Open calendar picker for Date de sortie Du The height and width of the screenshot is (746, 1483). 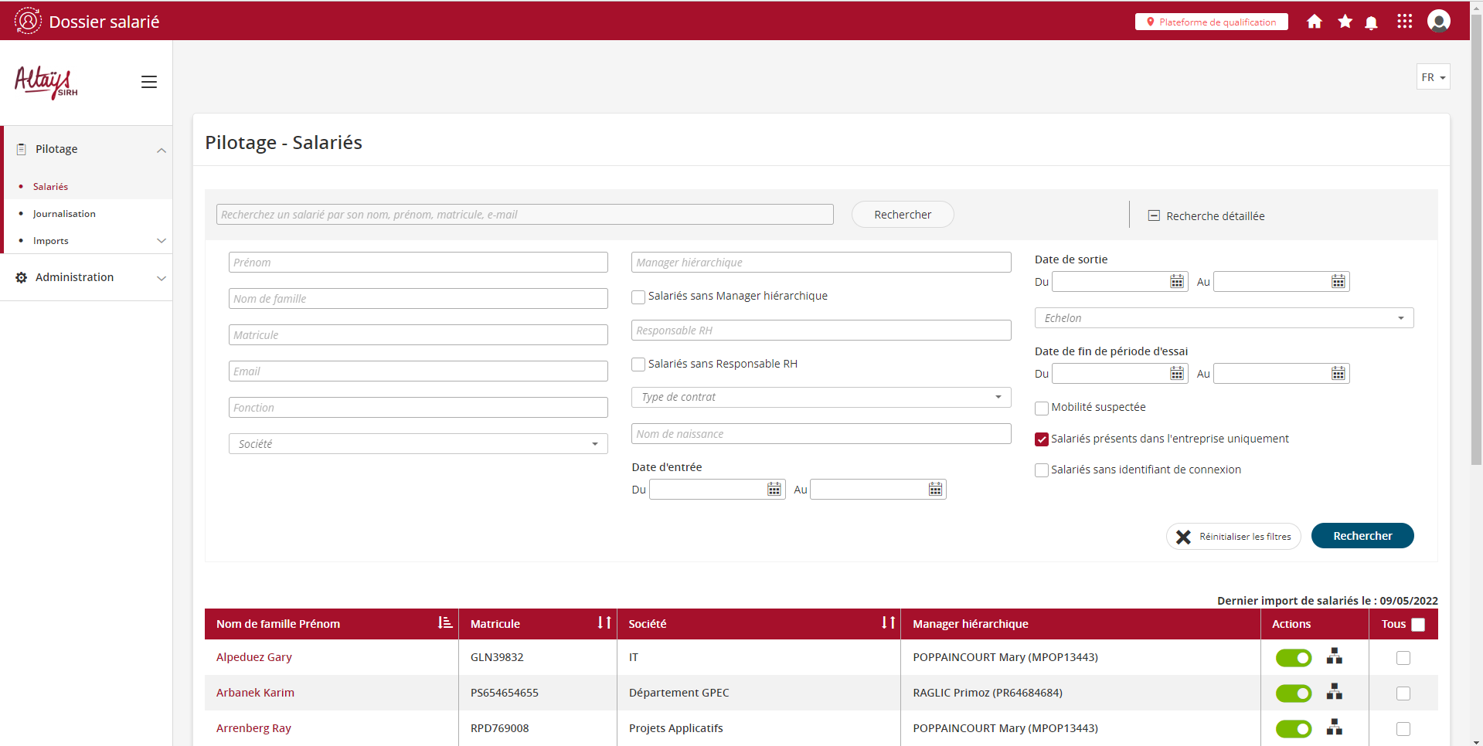pos(1176,282)
